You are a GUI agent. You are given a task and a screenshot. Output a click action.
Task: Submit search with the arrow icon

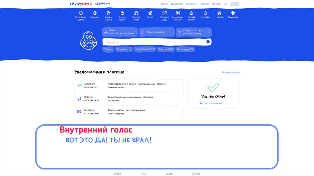(x=208, y=42)
